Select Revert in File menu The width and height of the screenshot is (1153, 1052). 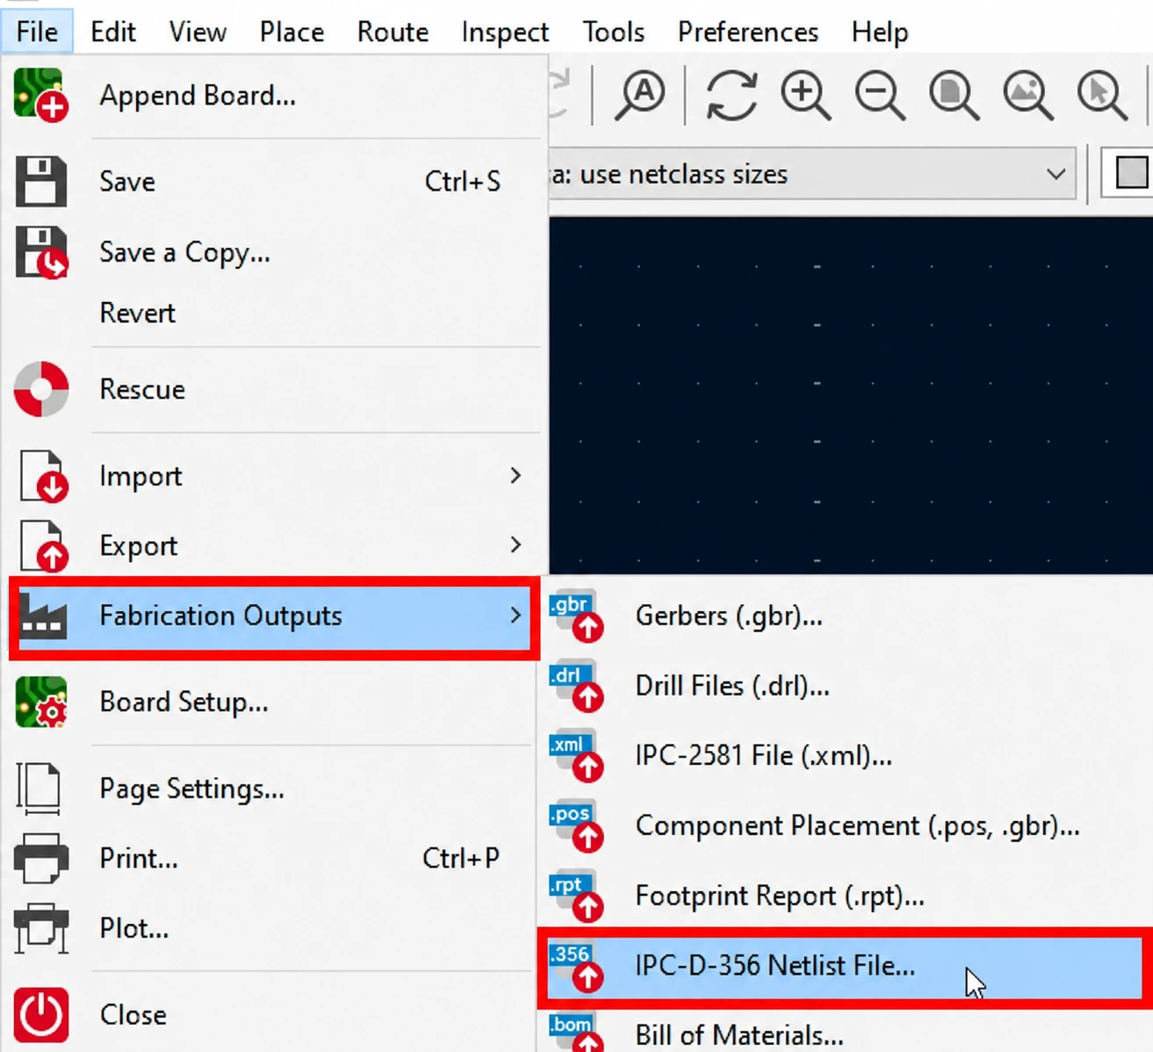137,313
